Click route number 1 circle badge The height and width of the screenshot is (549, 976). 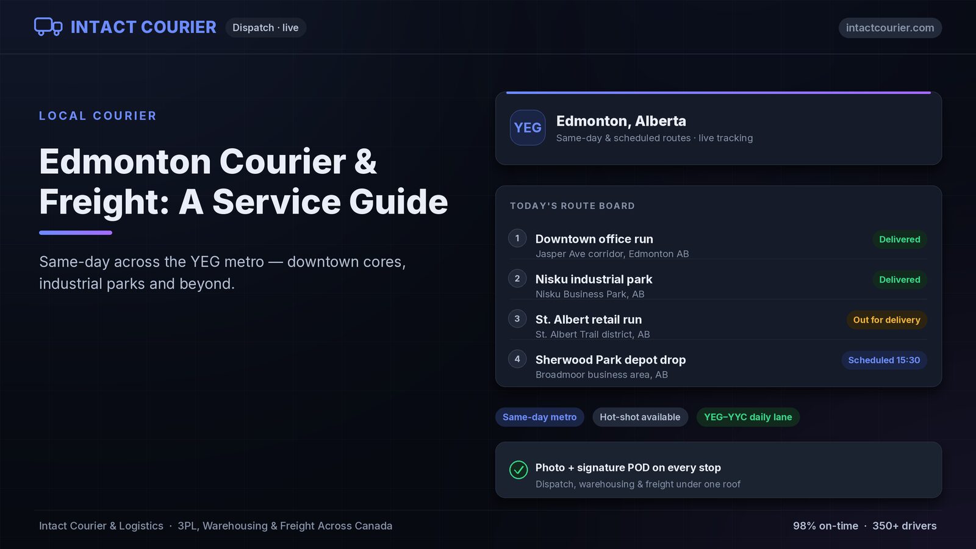(517, 238)
